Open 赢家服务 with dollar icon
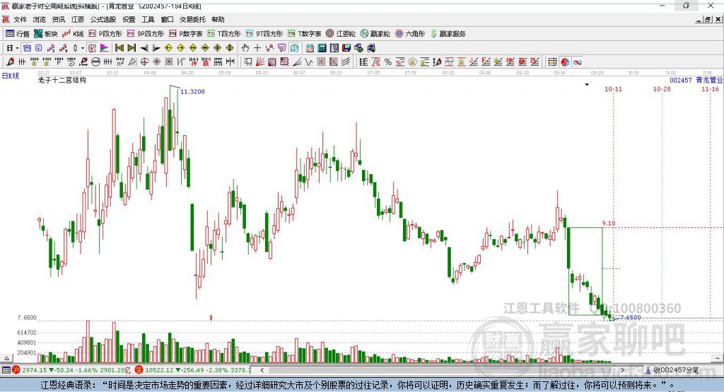724x392 pixels. pyautogui.click(x=448, y=34)
